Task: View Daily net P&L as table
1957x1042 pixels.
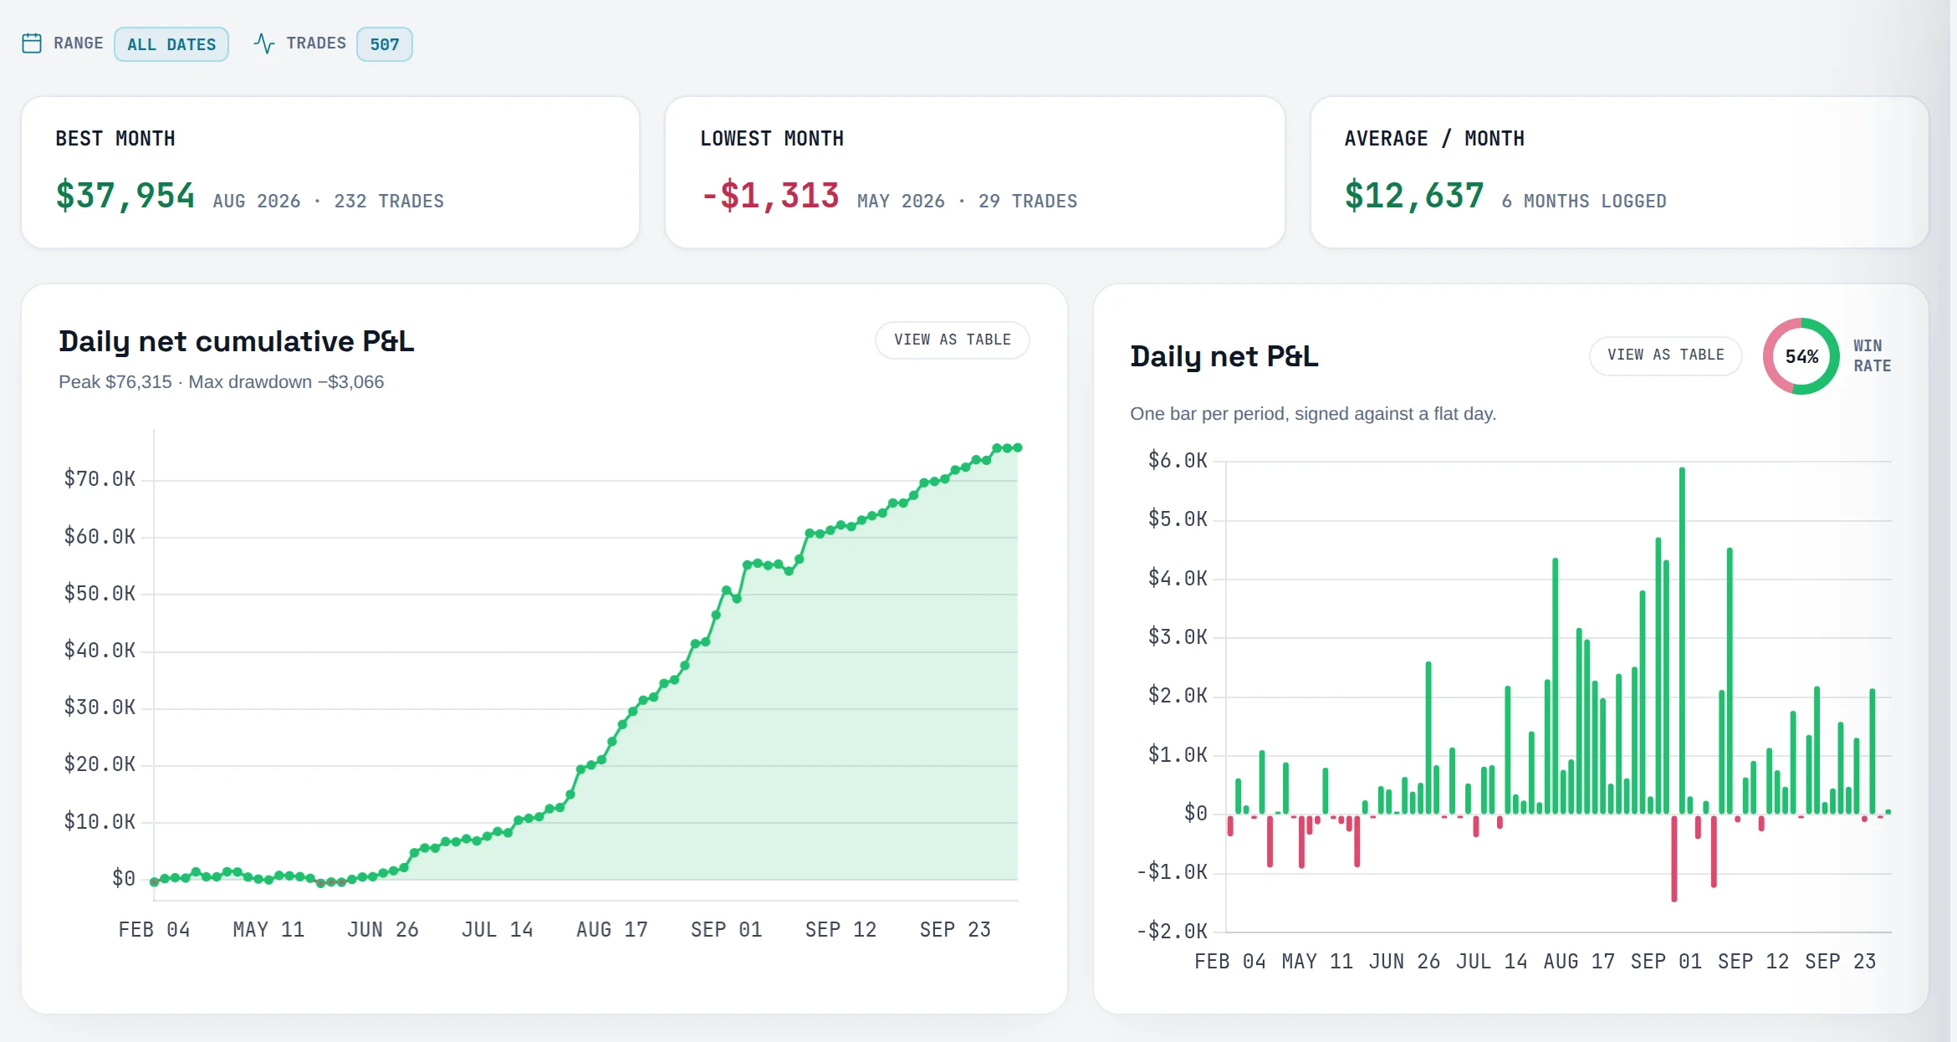Action: [1666, 355]
